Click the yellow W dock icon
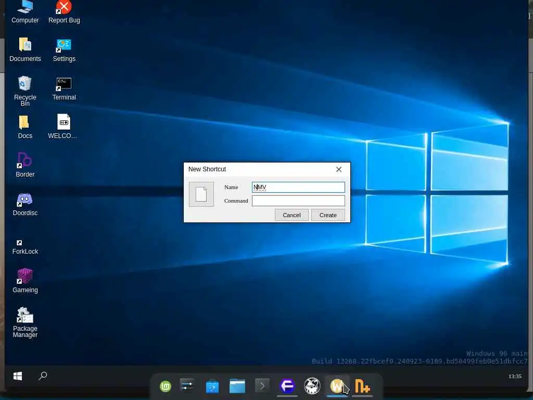Screen dimensions: 533x400 click(337, 386)
